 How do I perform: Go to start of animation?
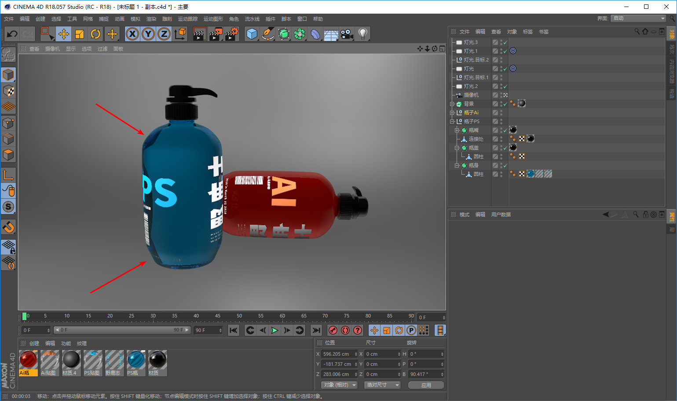click(234, 330)
